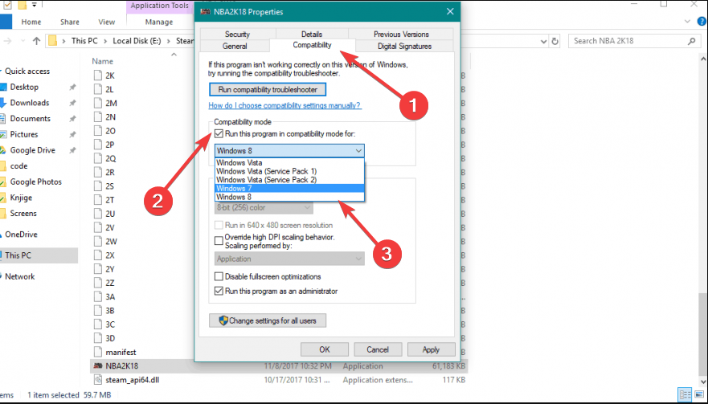Viewport: 708px width, 404px height.
Task: Open the Security tab
Action: tap(238, 34)
